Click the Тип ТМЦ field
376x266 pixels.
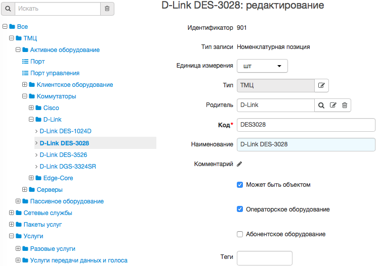[x=275, y=85]
